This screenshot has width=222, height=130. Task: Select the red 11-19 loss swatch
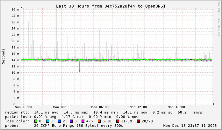[118, 121]
